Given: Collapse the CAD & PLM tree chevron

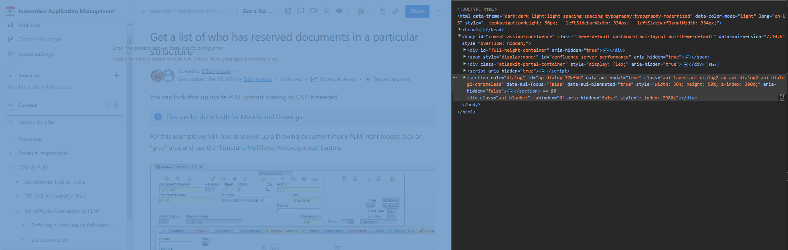Looking at the screenshot, I should pos(10,167).
